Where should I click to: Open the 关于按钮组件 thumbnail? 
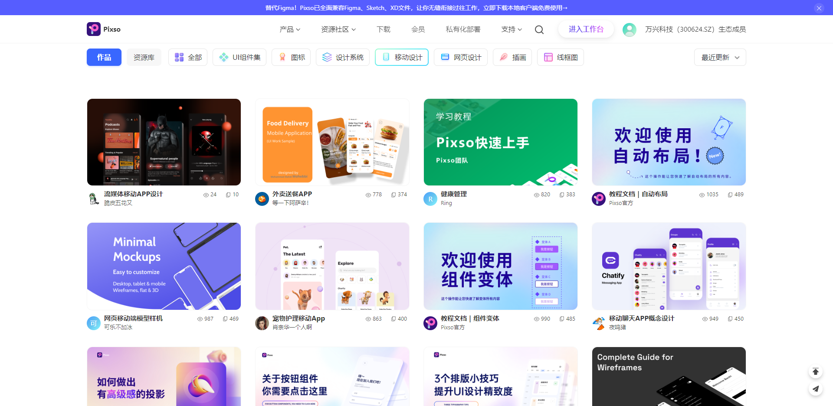332,376
